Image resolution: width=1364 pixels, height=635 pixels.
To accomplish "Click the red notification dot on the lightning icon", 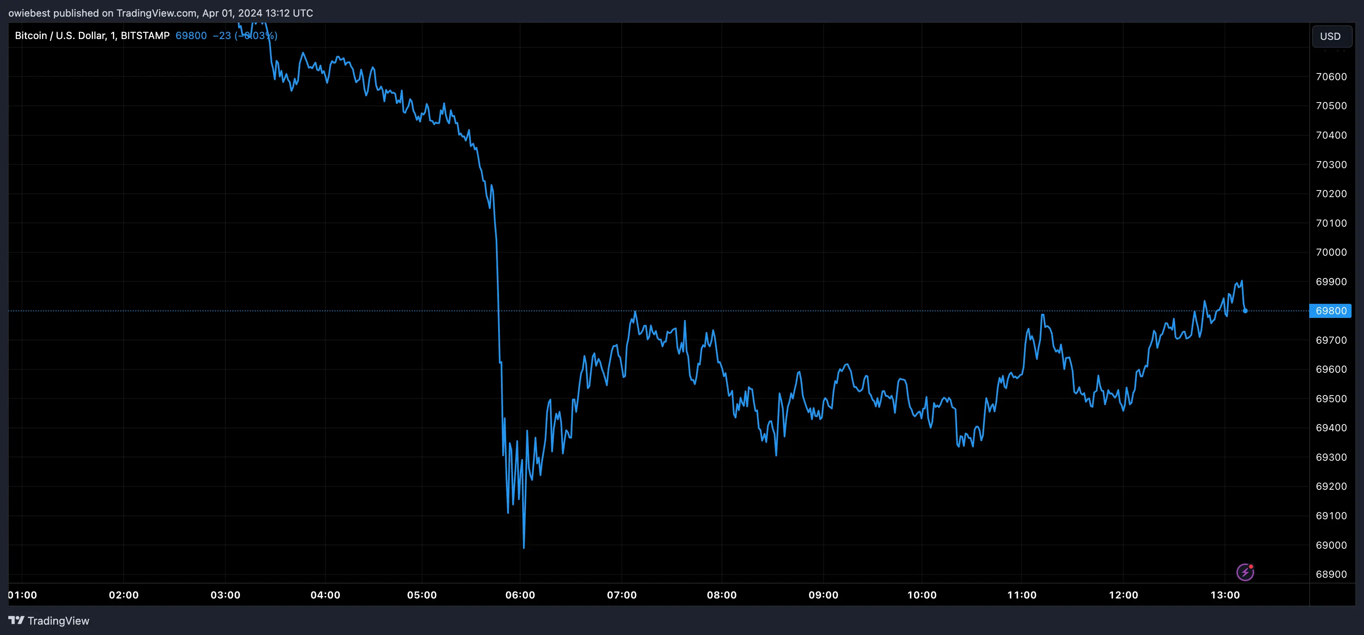I will [1252, 566].
